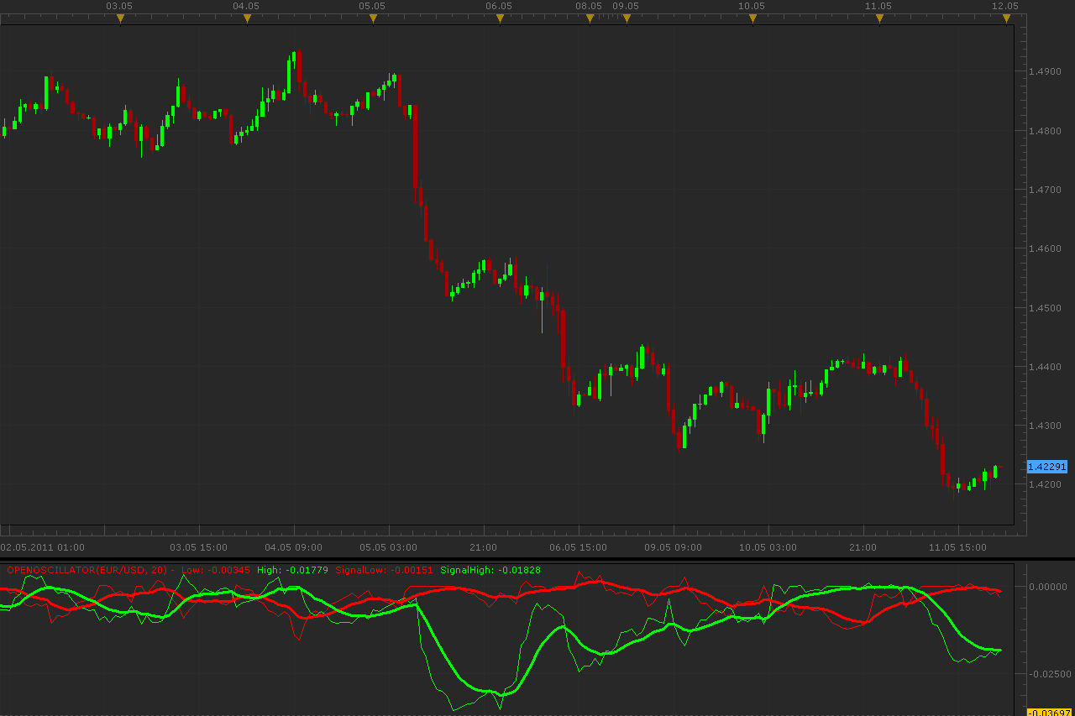Click the 06.05 15:00 time label
This screenshot has width=1075, height=716.
point(578,547)
